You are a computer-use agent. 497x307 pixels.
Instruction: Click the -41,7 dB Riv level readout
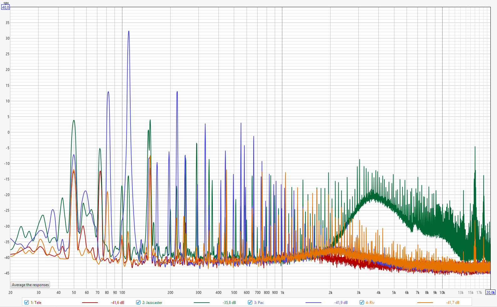[453, 303]
